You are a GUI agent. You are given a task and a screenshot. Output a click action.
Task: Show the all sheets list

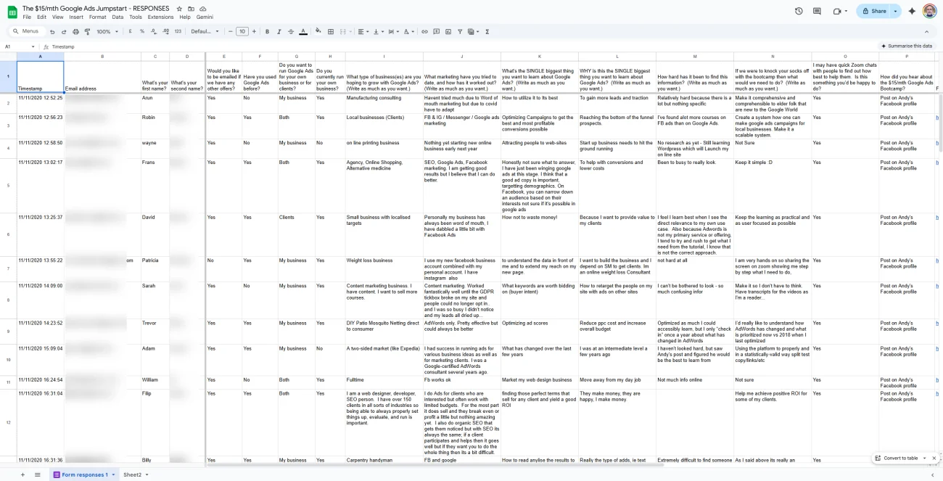tap(38, 474)
